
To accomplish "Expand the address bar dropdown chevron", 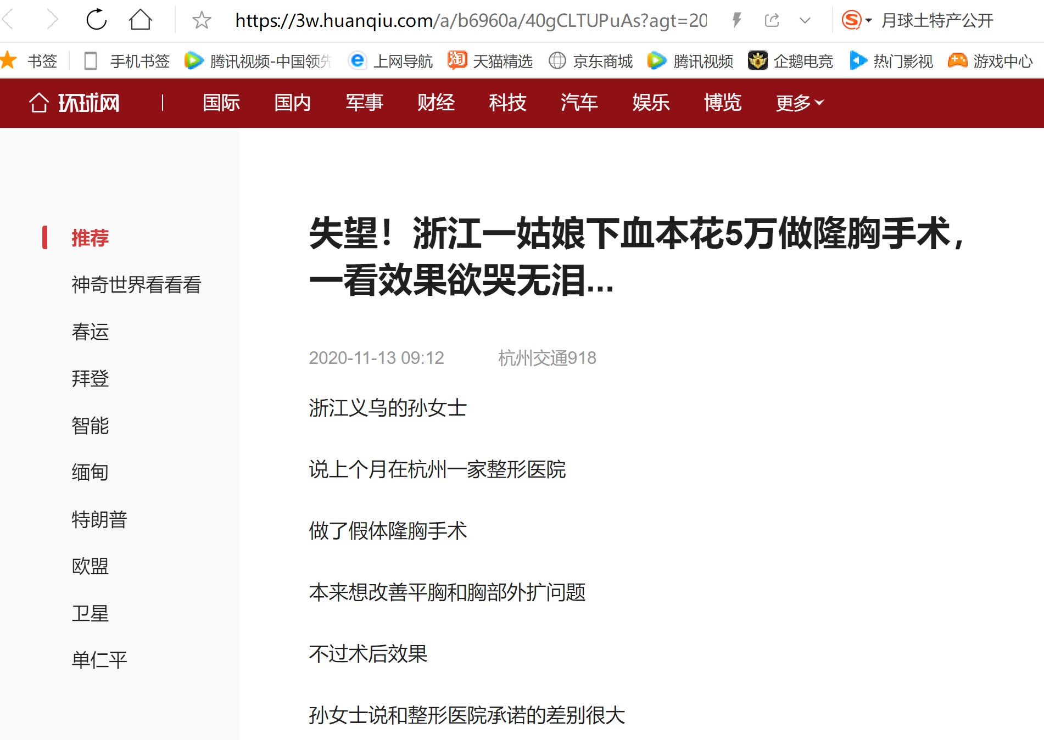I will click(x=805, y=21).
